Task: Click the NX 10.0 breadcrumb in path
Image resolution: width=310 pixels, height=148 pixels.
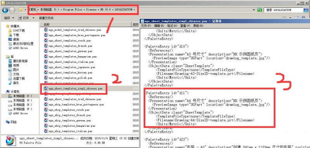Action: [105, 9]
